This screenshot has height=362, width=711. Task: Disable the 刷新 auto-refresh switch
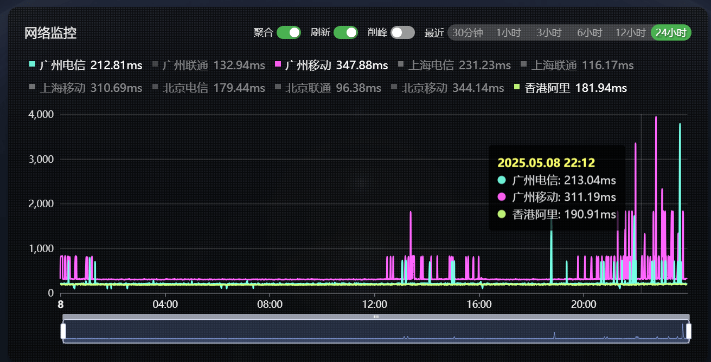(345, 32)
